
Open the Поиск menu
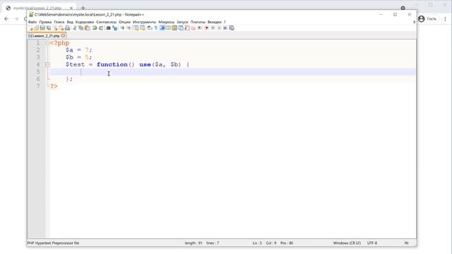coord(59,22)
